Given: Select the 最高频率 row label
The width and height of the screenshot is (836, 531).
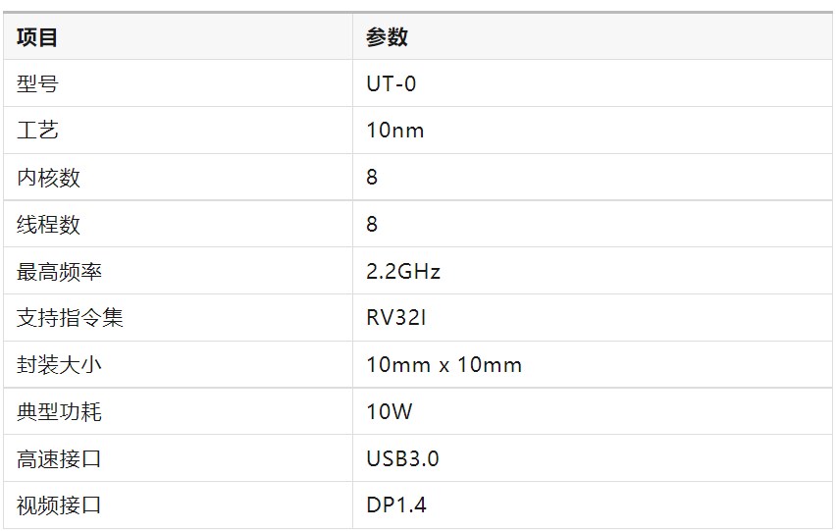Looking at the screenshot, I should (x=59, y=272).
